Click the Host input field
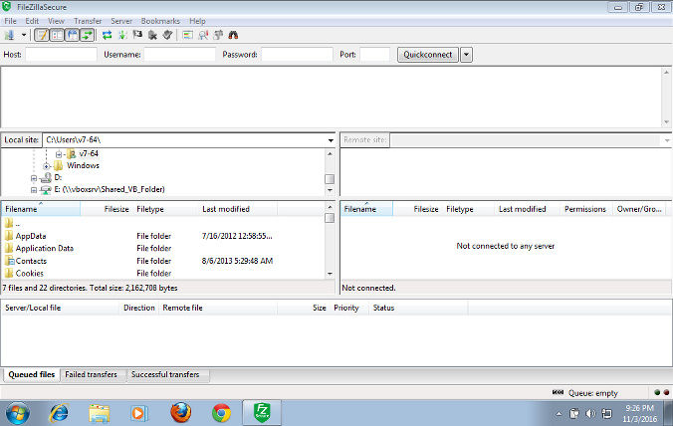The height and width of the screenshot is (426, 673). [61, 55]
